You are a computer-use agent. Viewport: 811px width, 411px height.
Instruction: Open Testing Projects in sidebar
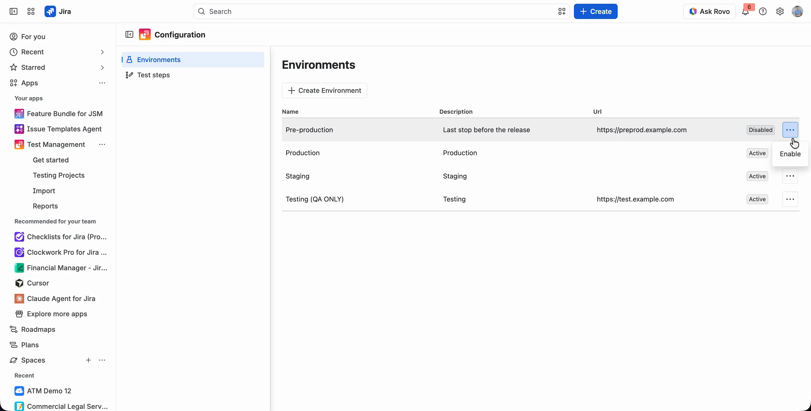[x=58, y=175]
